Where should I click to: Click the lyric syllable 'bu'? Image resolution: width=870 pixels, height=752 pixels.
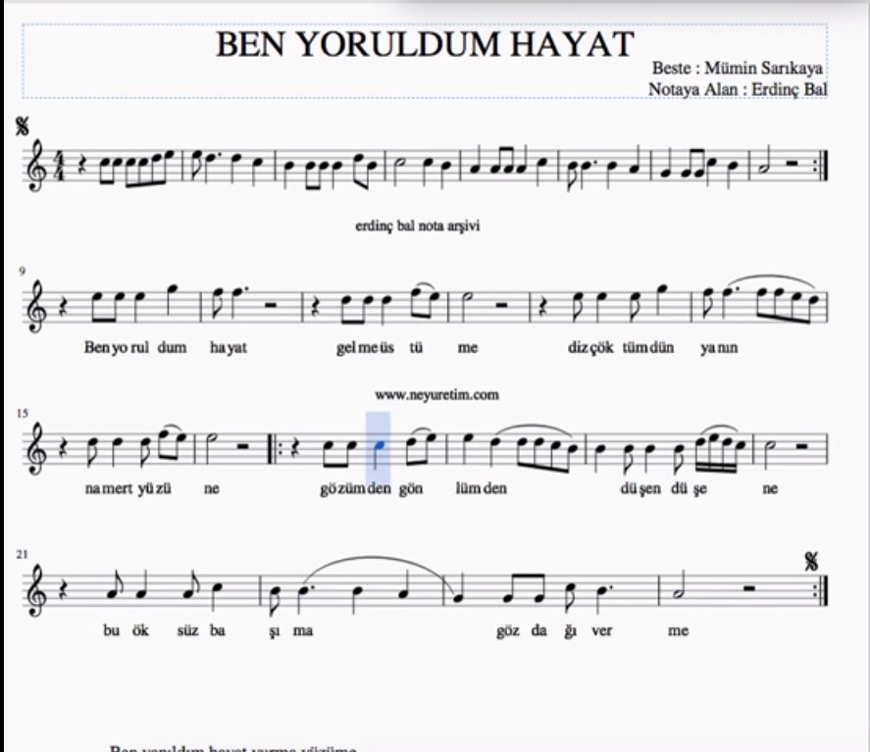point(111,630)
